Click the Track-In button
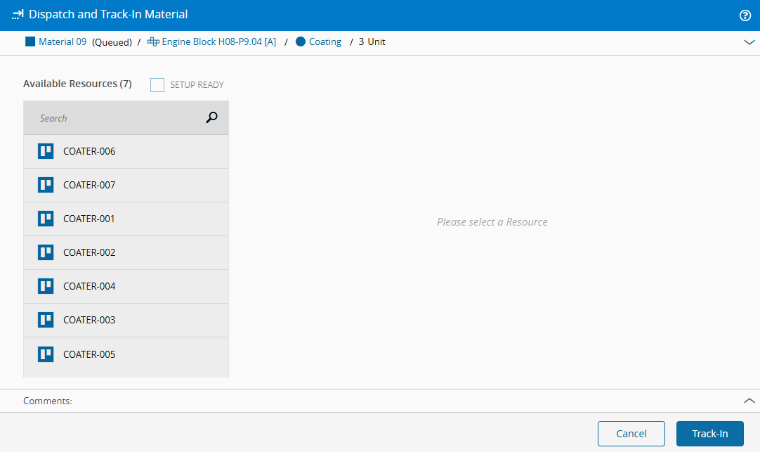 709,434
